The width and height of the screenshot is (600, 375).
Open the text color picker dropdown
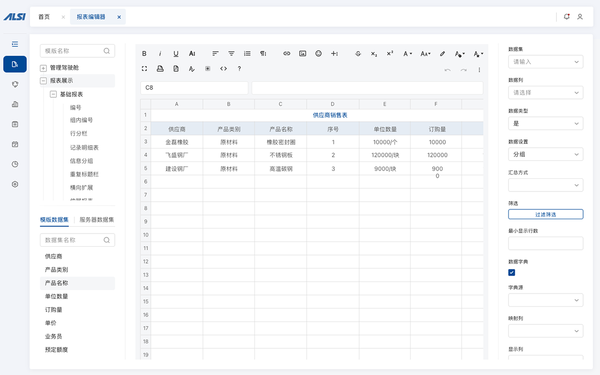pyautogui.click(x=459, y=54)
